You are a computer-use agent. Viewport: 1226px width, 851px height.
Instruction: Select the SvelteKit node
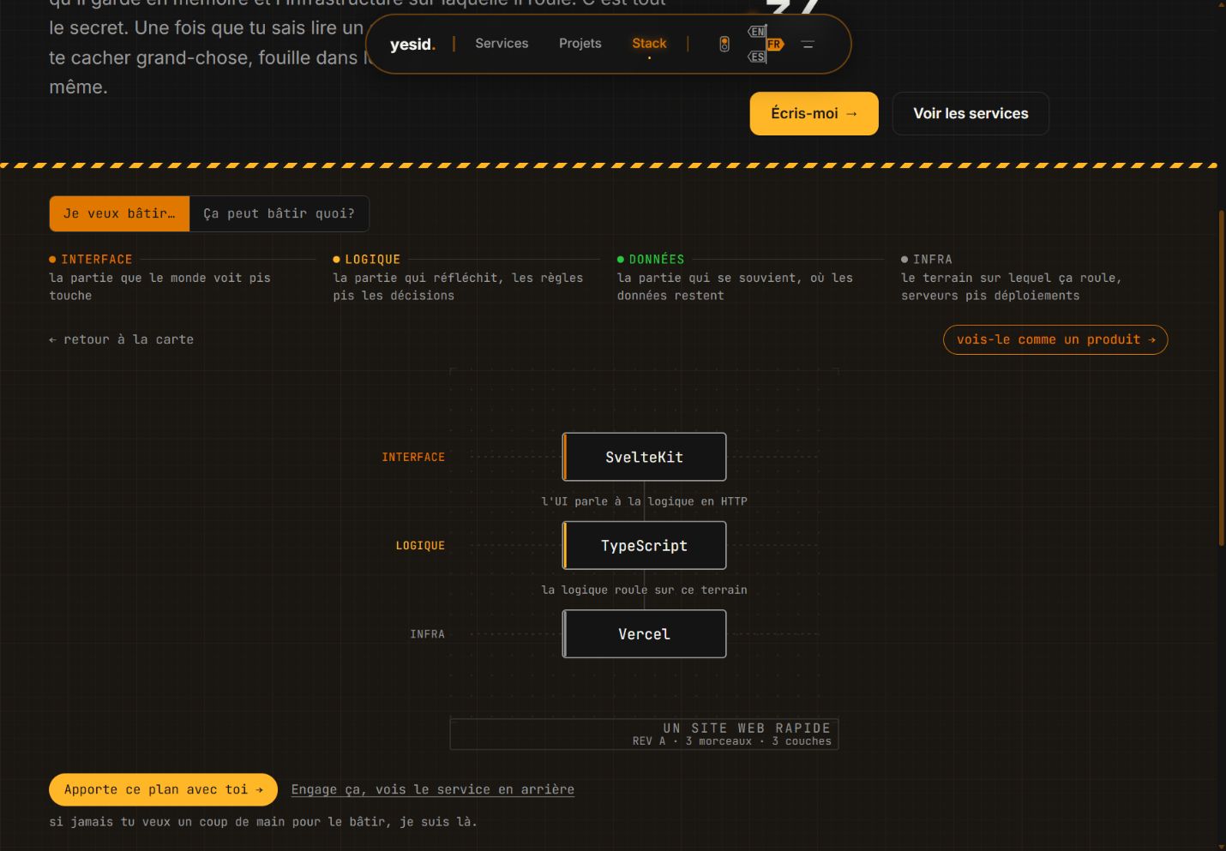pos(644,457)
